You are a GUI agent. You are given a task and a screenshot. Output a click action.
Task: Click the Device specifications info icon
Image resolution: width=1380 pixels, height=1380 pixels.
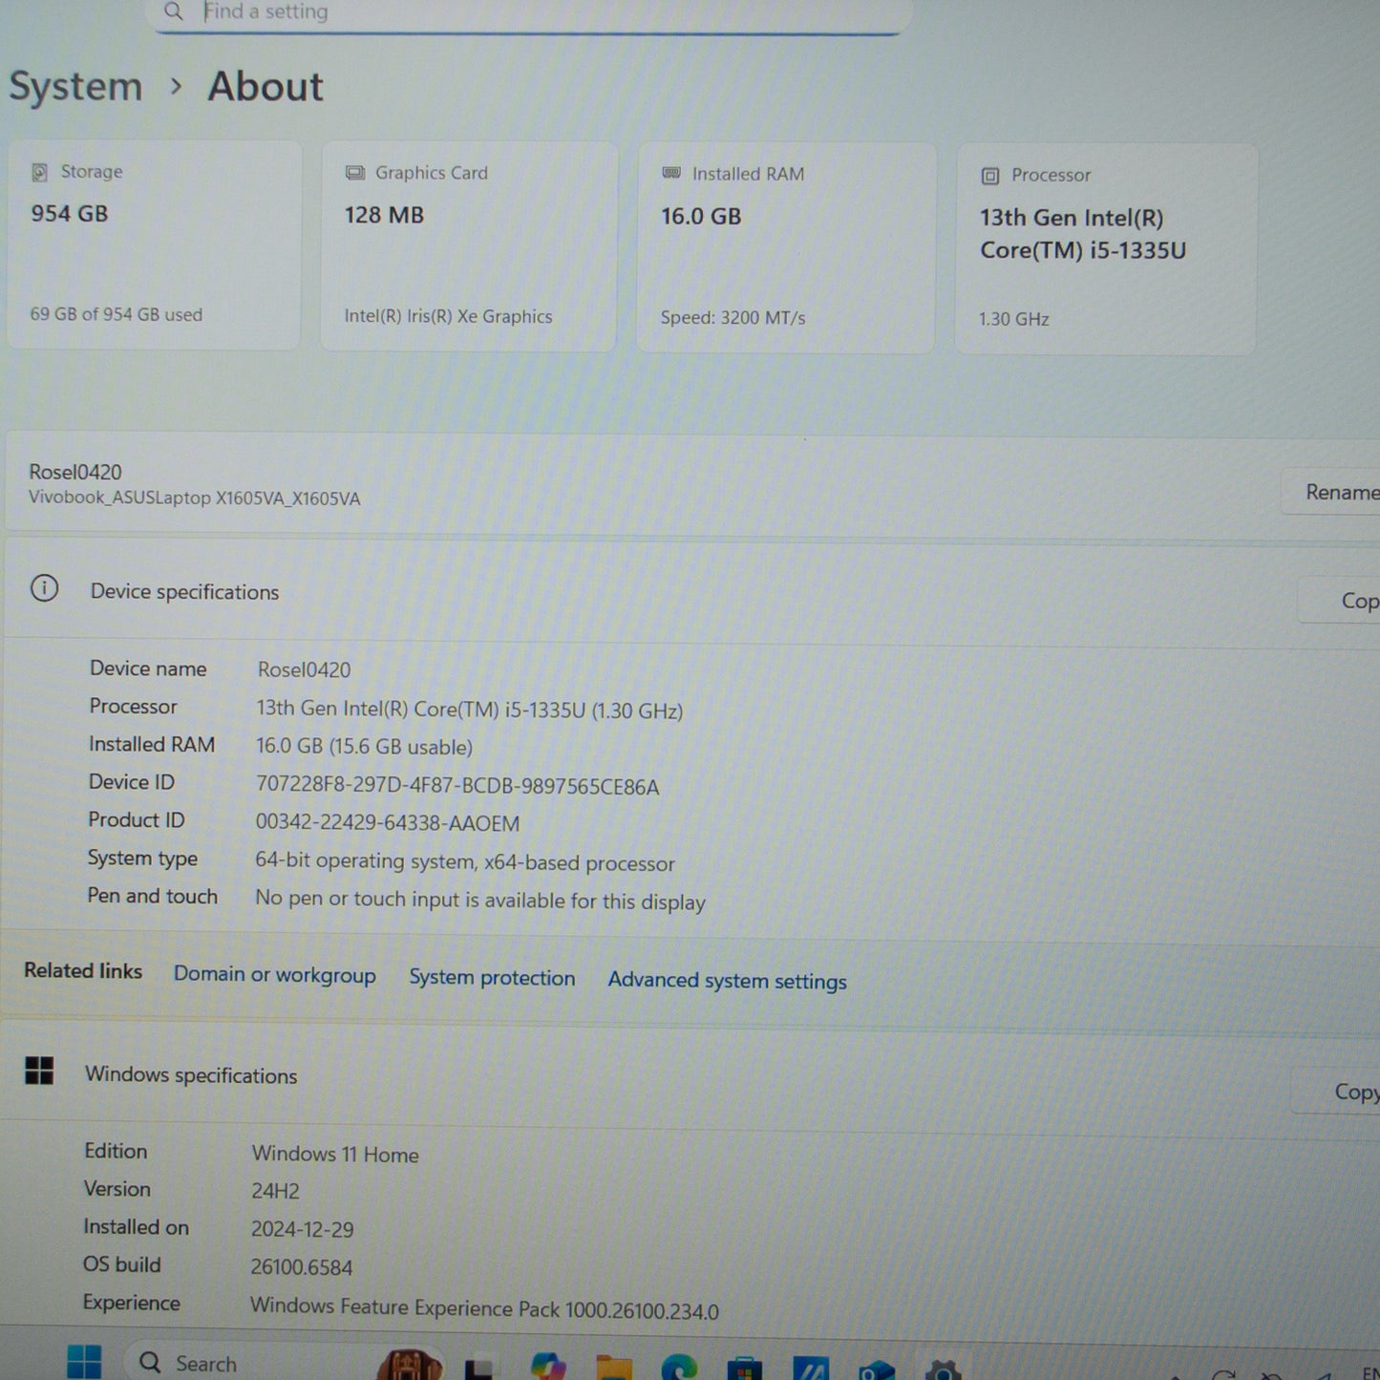tap(44, 588)
